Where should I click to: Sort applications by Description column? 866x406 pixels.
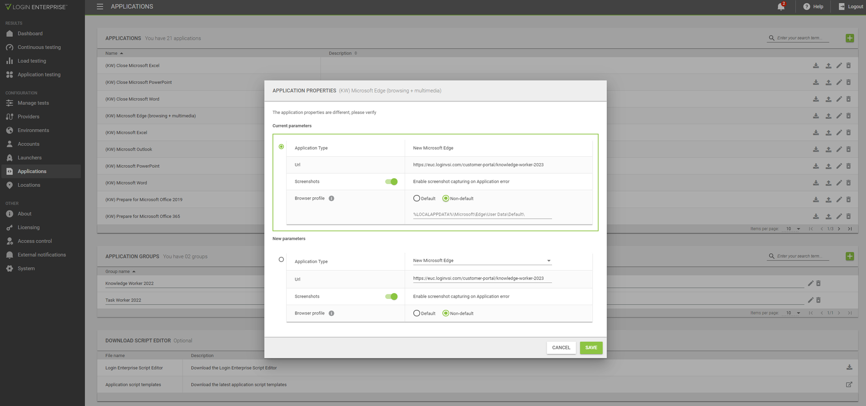click(x=343, y=53)
